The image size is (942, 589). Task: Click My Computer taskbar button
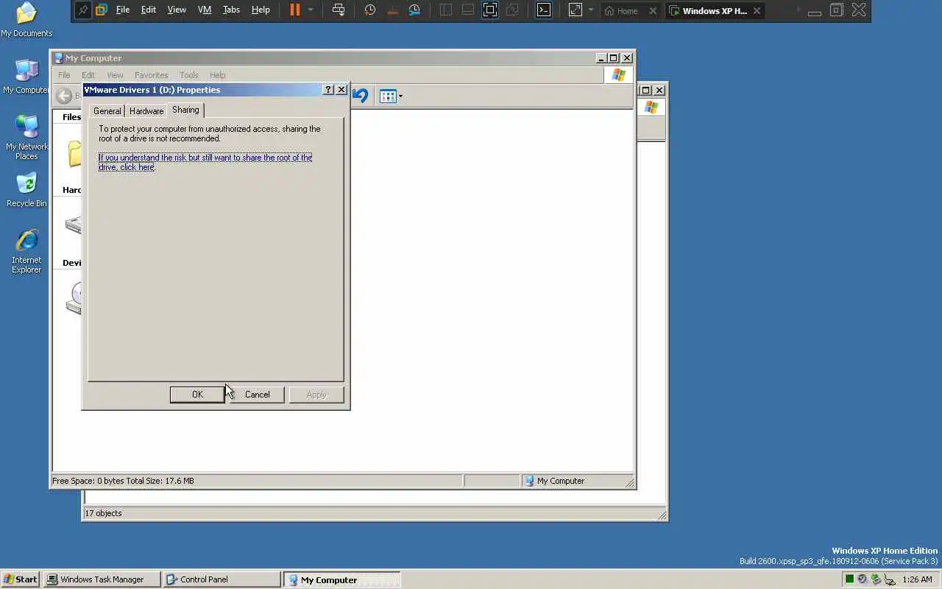click(x=342, y=579)
